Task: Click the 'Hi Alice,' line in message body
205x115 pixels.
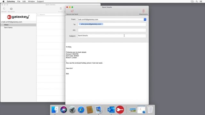Action: point(69,47)
